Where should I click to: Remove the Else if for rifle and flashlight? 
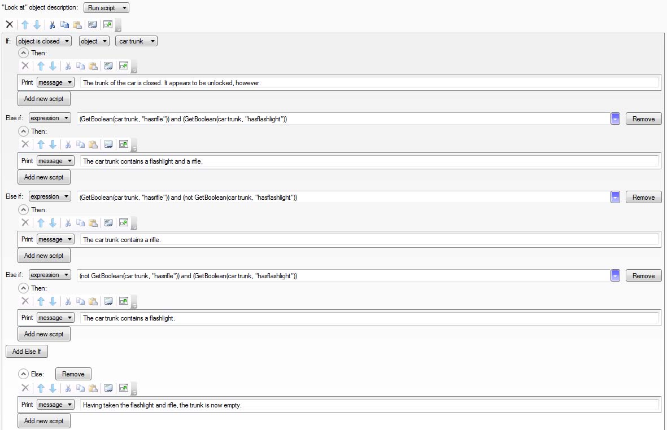click(x=643, y=119)
